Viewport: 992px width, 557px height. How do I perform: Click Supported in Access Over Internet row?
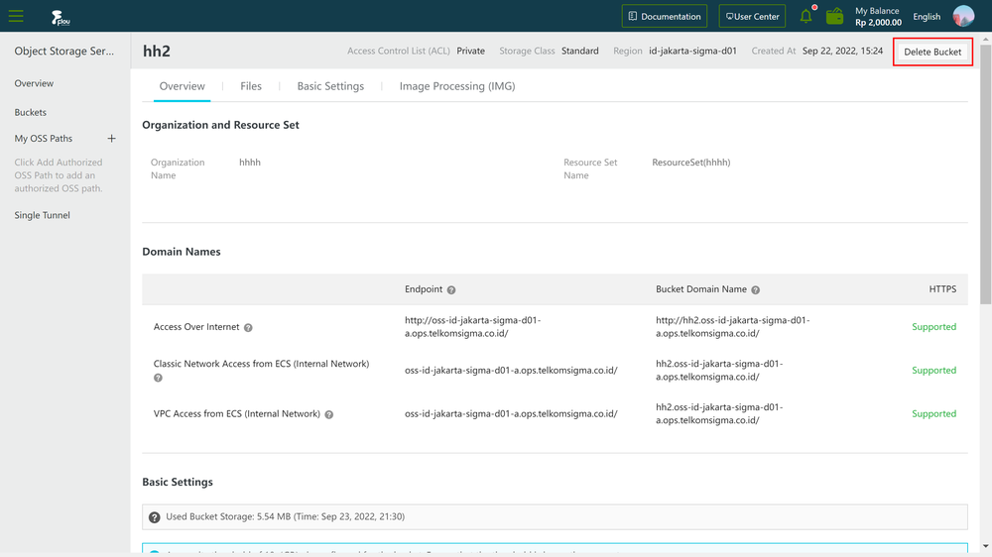[x=933, y=327]
